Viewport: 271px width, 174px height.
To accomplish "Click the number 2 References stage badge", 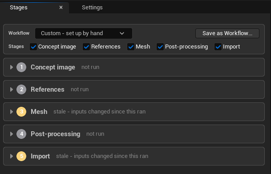I will [x=21, y=89].
